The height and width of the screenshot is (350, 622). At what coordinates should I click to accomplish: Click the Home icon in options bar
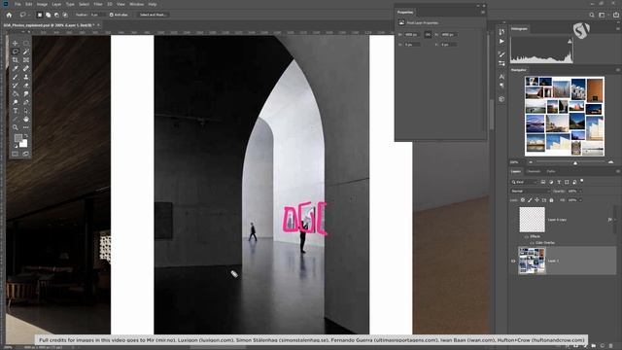[x=9, y=15]
